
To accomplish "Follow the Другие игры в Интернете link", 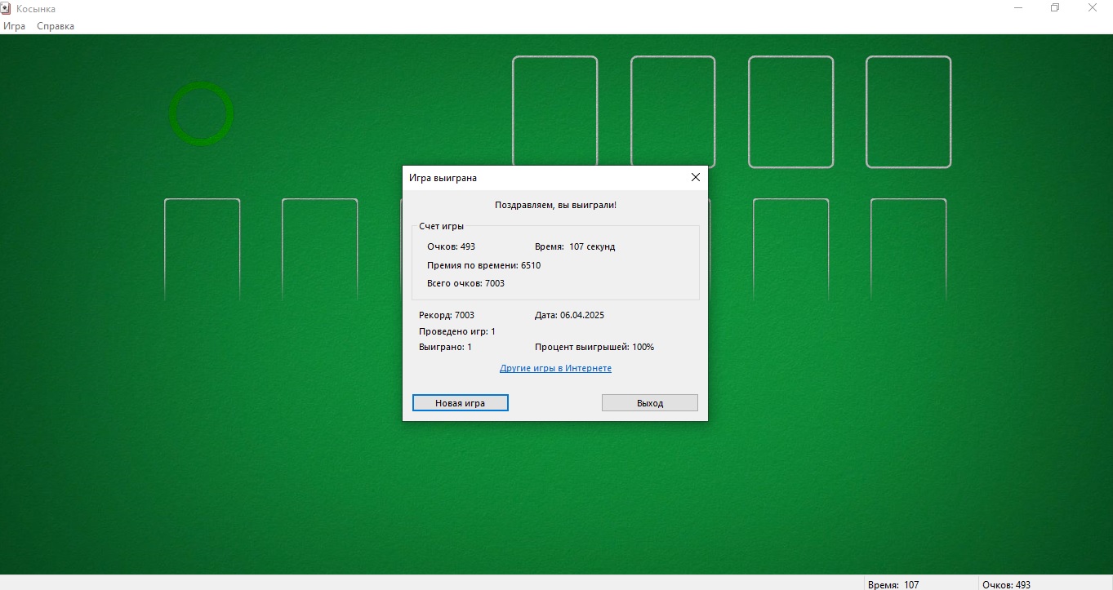I will [x=555, y=369].
